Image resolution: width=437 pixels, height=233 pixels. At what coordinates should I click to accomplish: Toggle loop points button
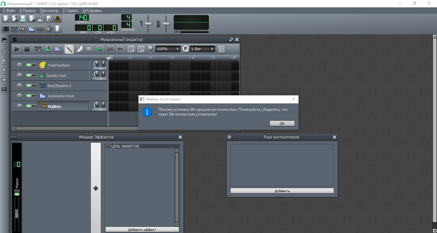tap(110, 49)
